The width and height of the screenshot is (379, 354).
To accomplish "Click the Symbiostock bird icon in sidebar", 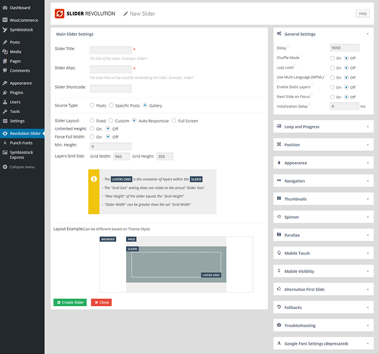I will coord(5,30).
